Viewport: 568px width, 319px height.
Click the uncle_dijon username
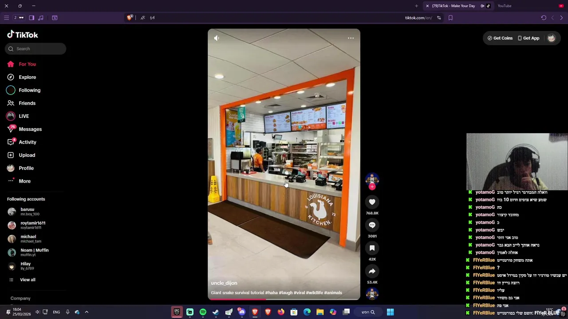coord(224,283)
